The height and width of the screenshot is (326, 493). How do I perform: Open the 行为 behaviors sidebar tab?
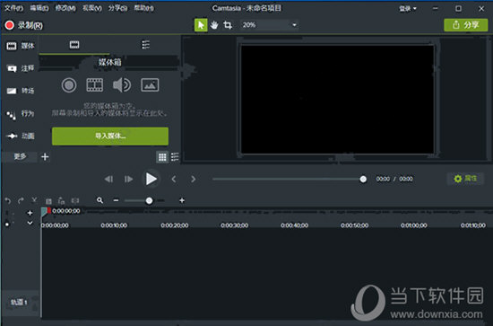21,113
